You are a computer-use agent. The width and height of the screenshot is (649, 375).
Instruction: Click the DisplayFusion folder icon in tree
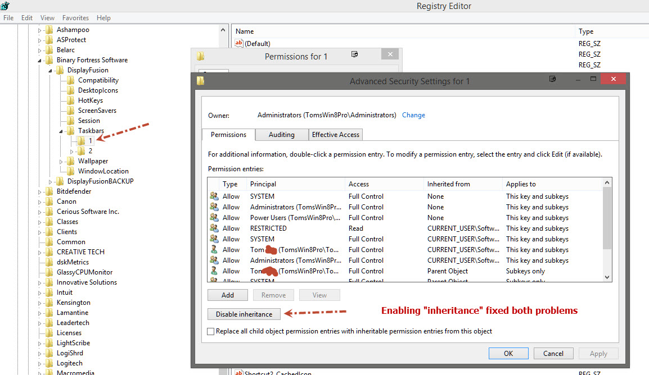click(60, 70)
